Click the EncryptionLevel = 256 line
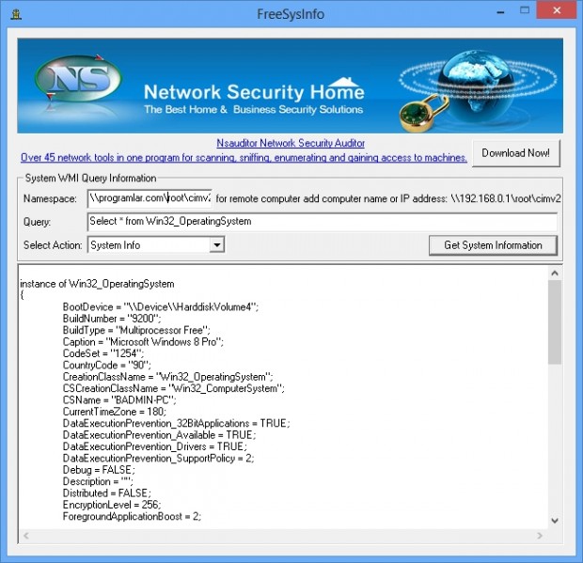 tap(112, 505)
